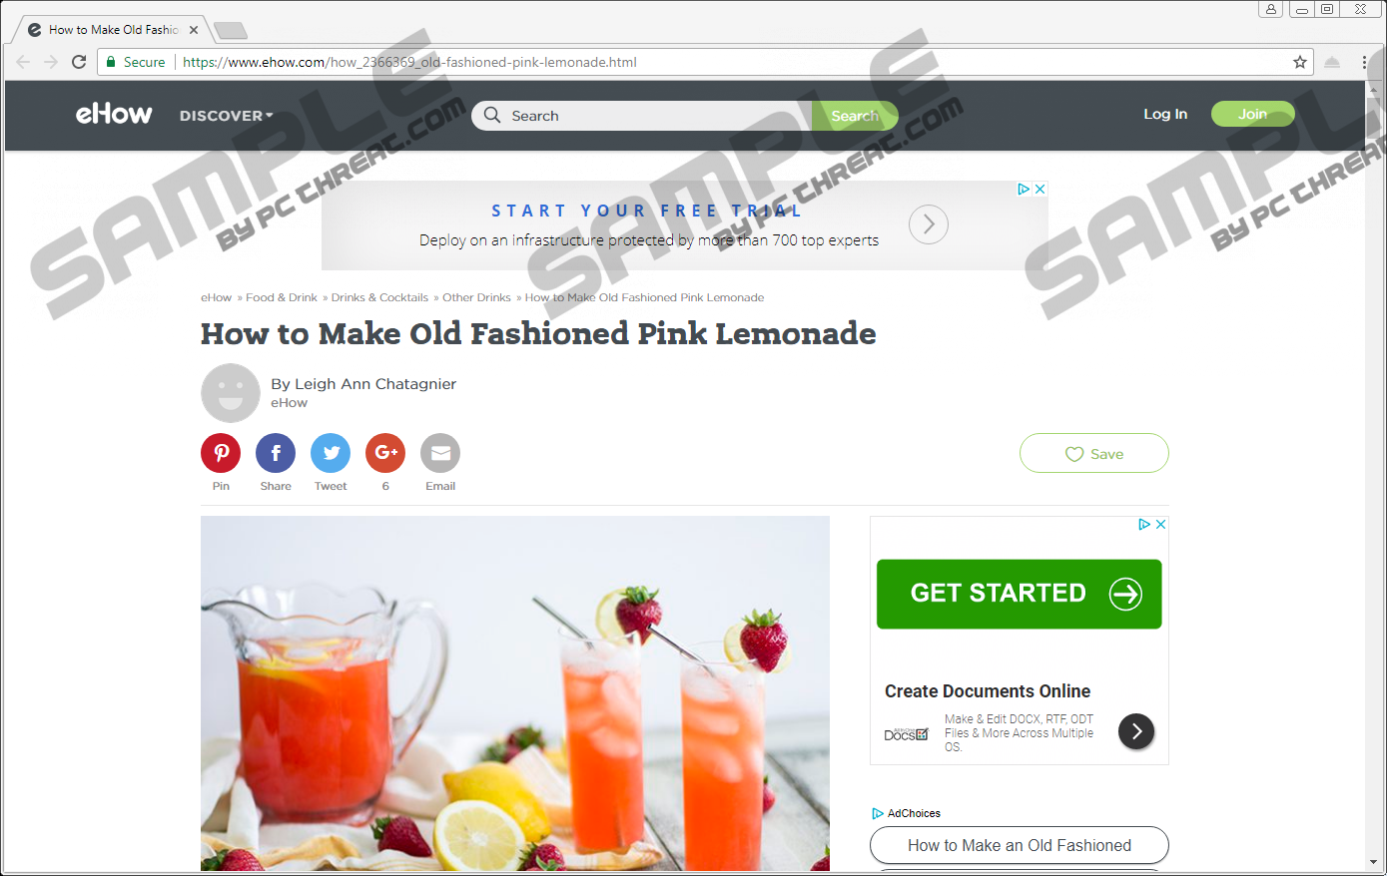This screenshot has height=876, width=1387.
Task: Reload the page
Action: click(x=79, y=62)
